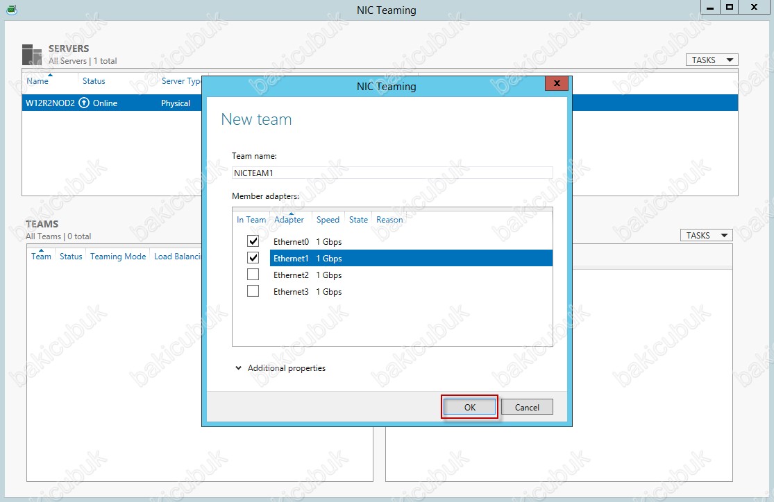Image resolution: width=774 pixels, height=502 pixels.
Task: Sort servers by Server Type column header
Action: click(181, 81)
